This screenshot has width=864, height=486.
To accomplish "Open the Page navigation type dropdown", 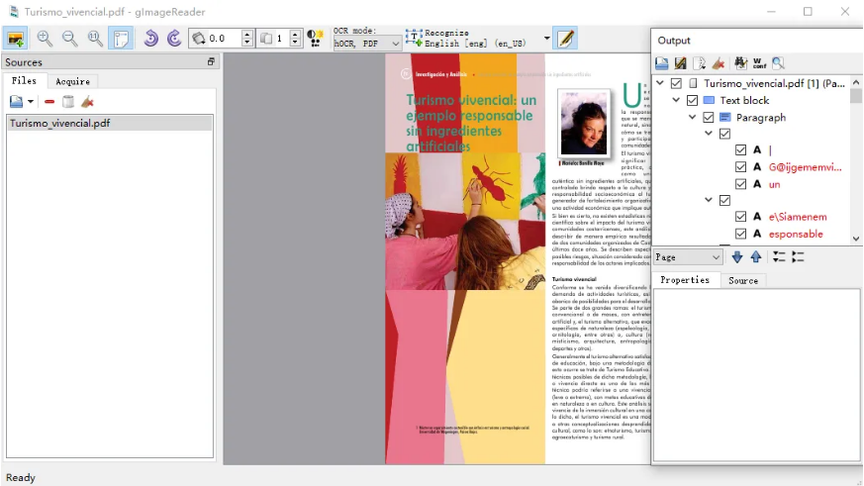I will (689, 257).
